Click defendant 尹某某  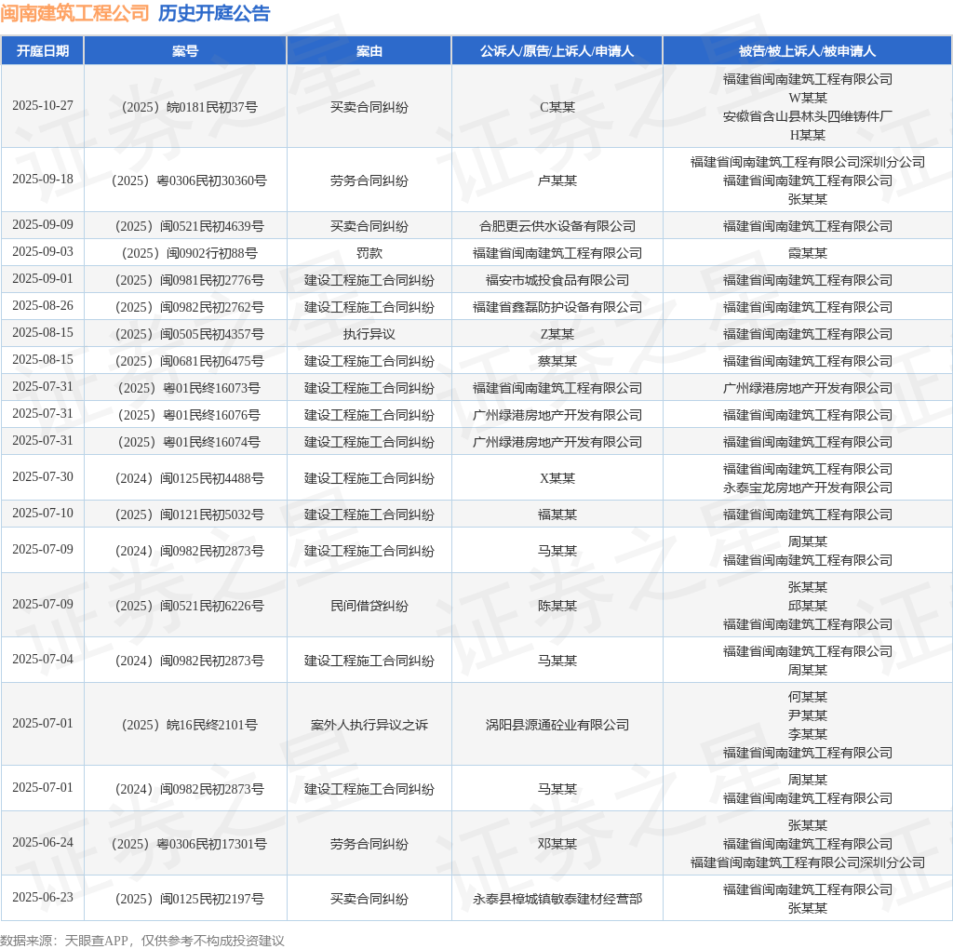pos(807,715)
